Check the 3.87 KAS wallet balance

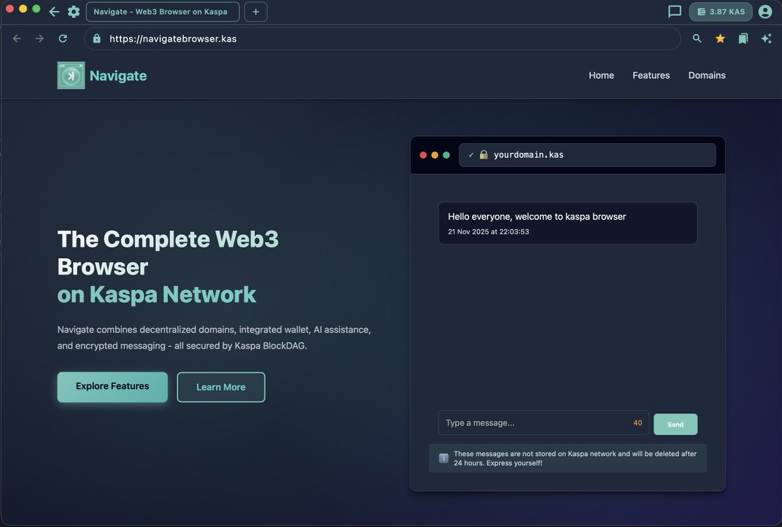[x=720, y=12]
